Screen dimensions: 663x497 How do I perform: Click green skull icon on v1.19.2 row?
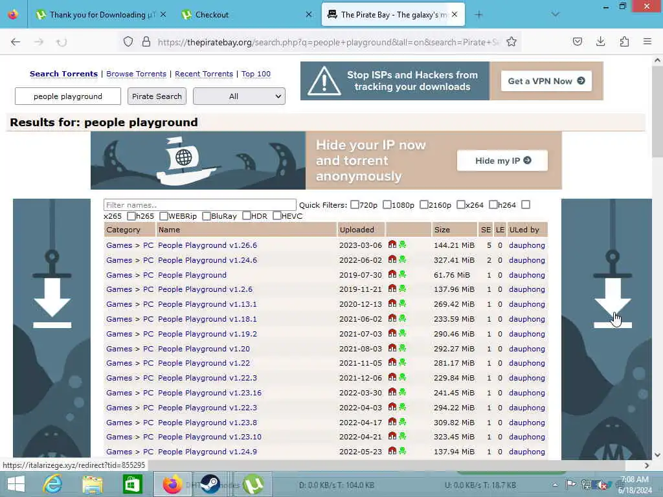[402, 333]
